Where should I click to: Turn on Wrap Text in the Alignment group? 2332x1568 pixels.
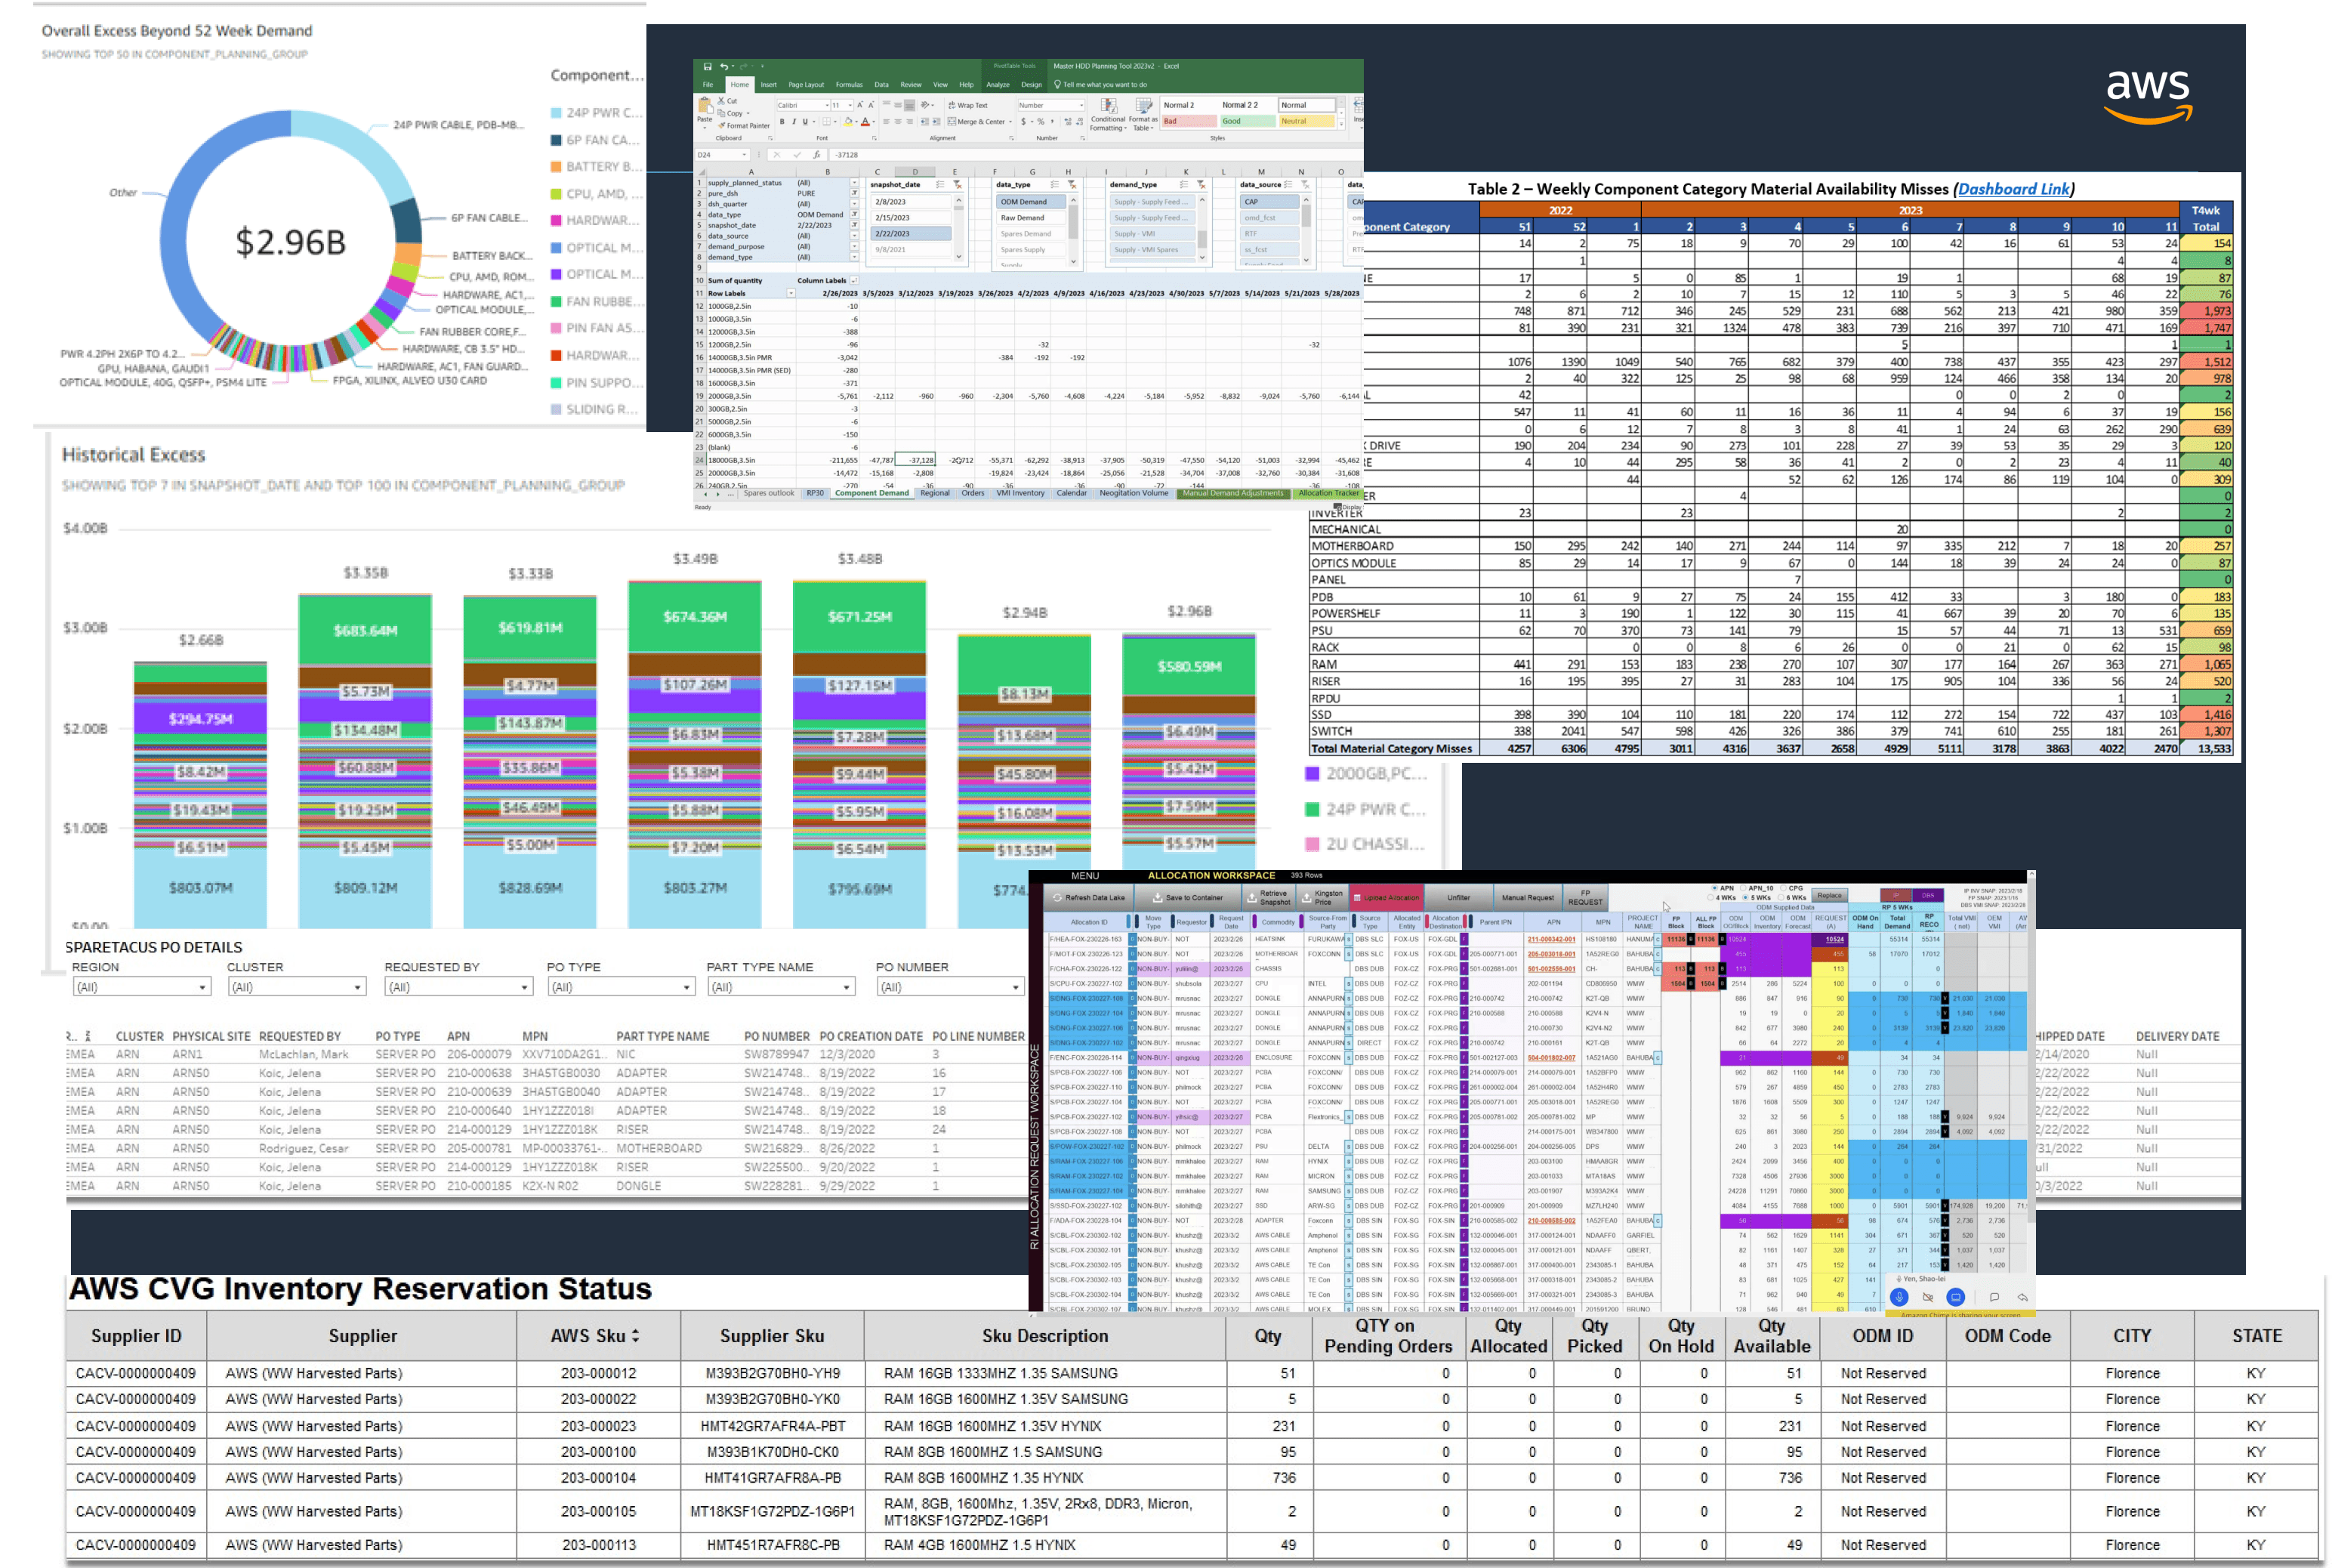coord(967,105)
